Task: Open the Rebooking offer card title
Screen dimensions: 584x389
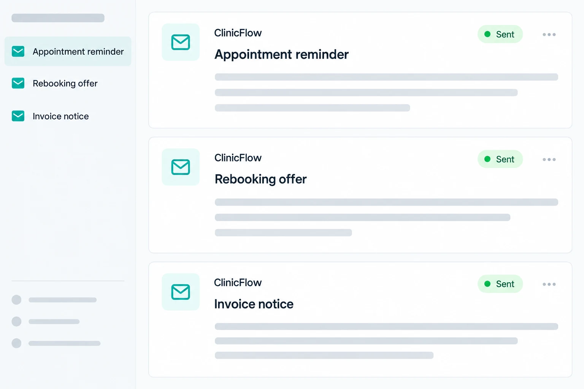Action: (x=260, y=179)
